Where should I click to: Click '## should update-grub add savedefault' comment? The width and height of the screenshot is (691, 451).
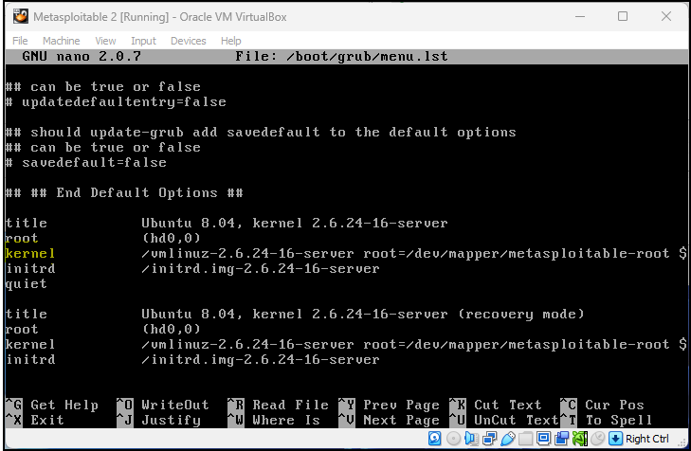point(261,132)
